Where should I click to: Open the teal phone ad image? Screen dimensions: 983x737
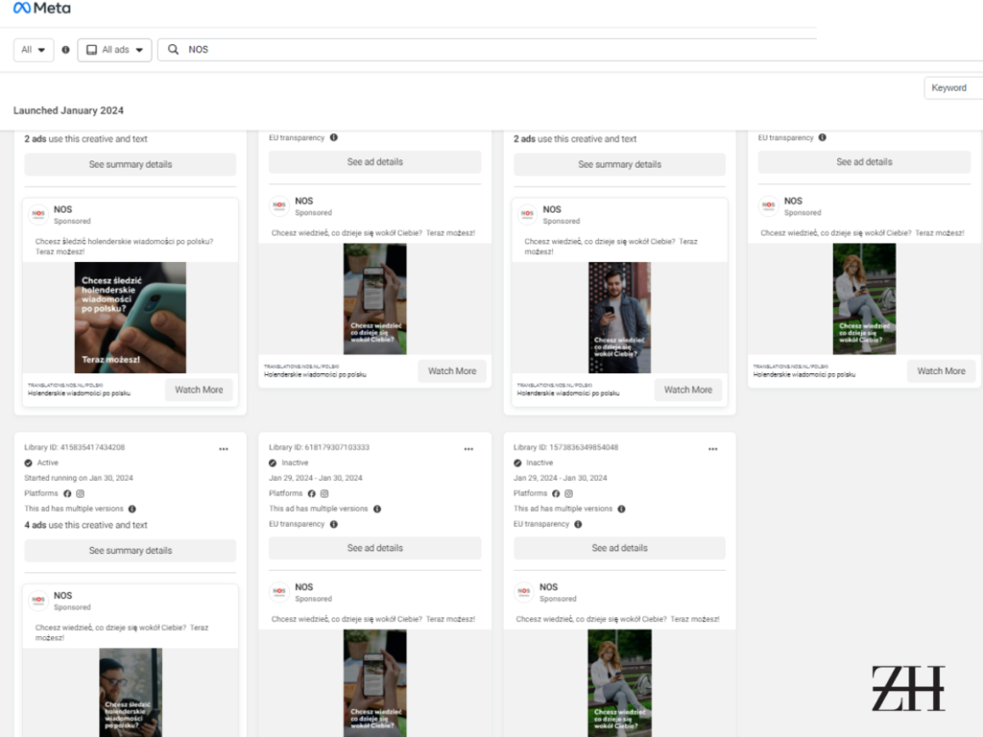tap(131, 318)
